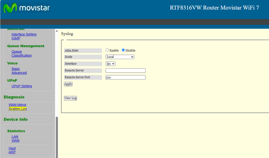Screen dimensions: 269x158
Task: Open the UPnP Setting link
Action: [x=22, y=86]
